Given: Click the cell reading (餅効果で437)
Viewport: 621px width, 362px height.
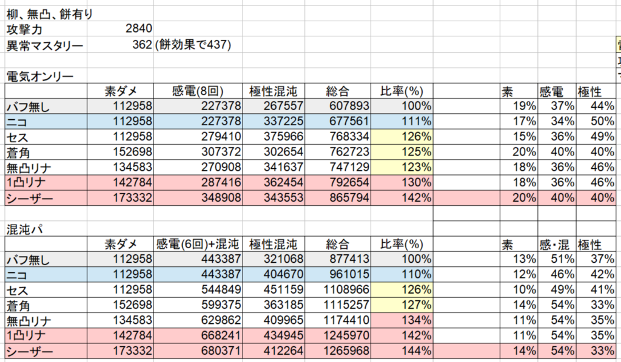Looking at the screenshot, I should pos(193,45).
